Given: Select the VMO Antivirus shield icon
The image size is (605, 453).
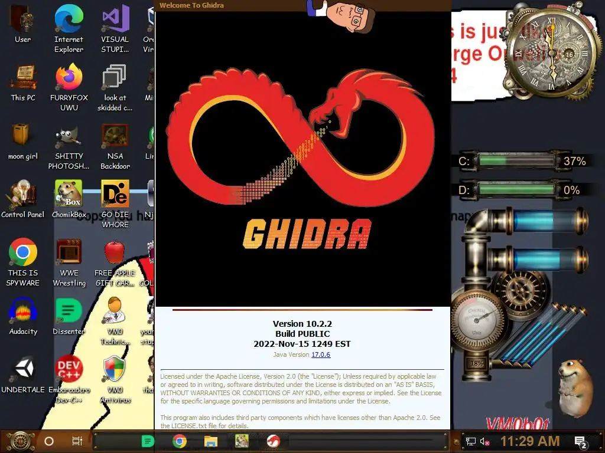Looking at the screenshot, I should (x=115, y=380).
